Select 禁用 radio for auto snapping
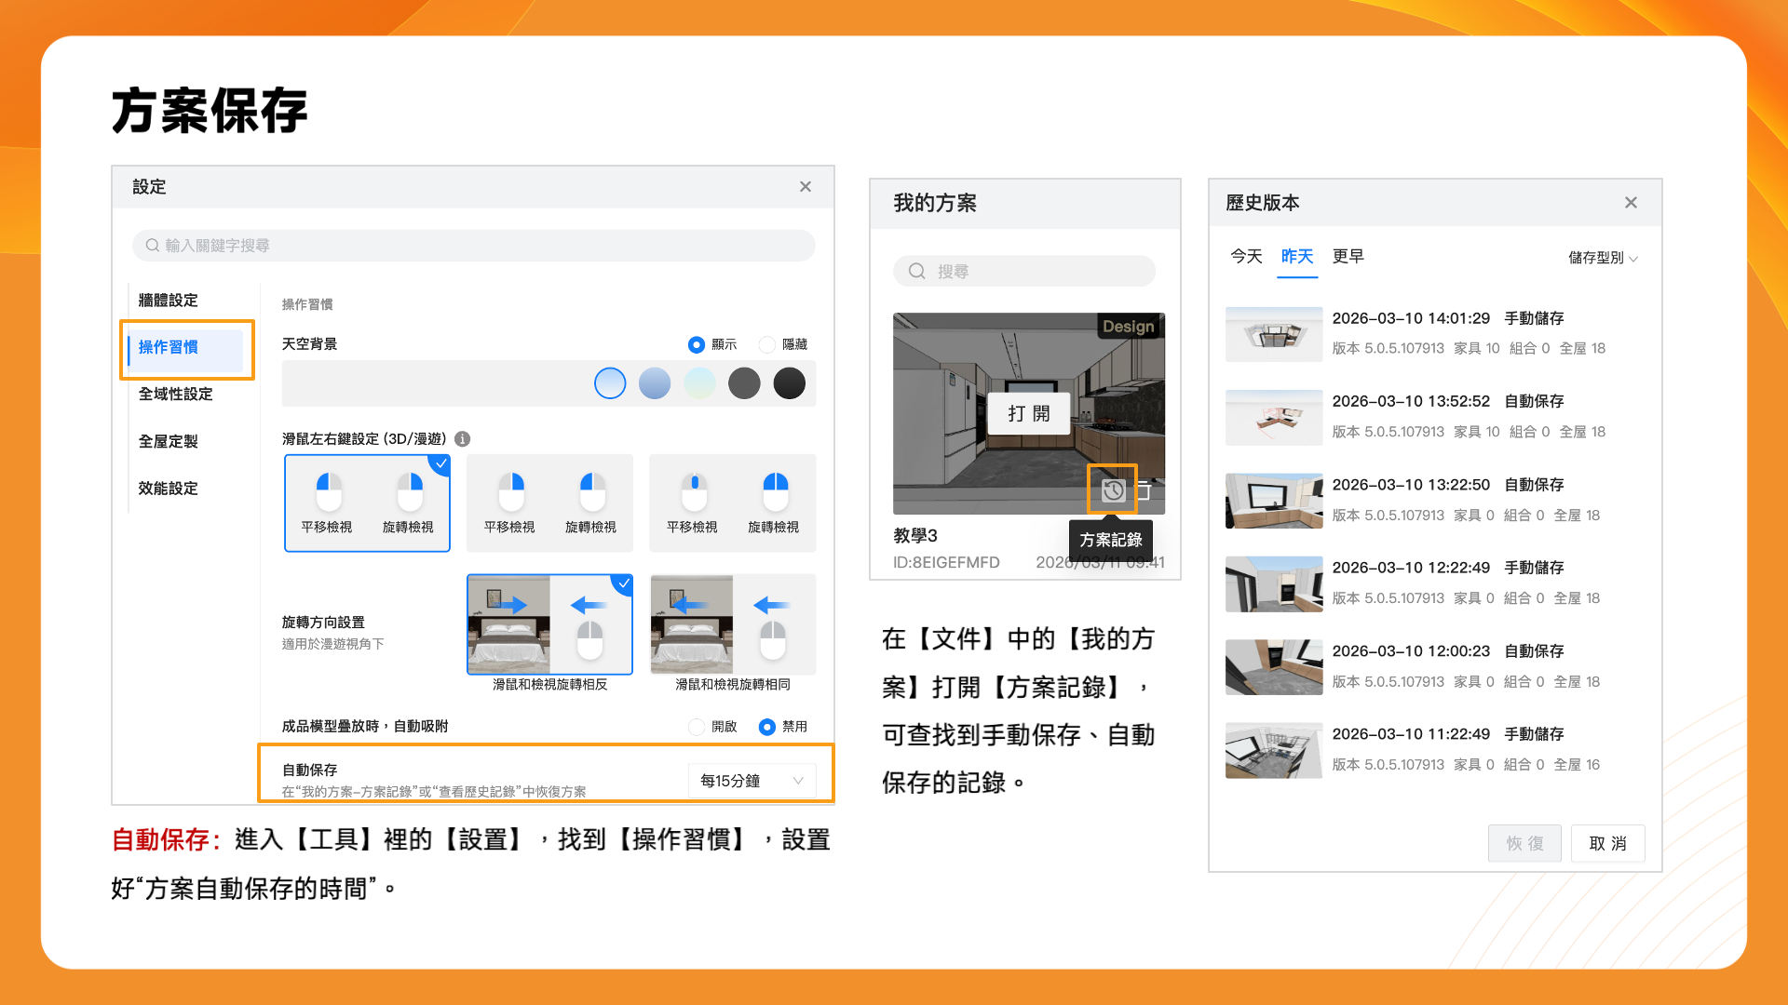 pyautogui.click(x=767, y=727)
